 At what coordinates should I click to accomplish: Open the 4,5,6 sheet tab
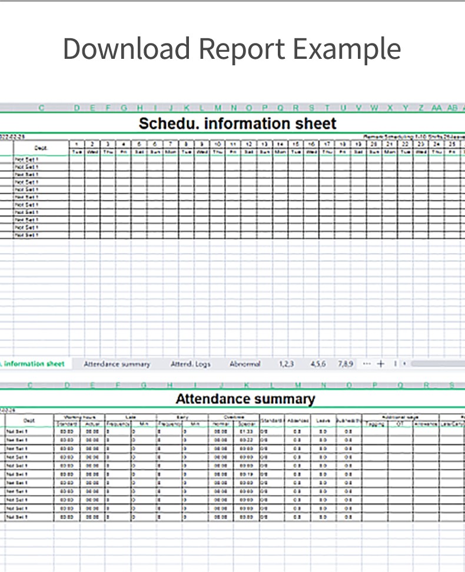click(x=318, y=364)
